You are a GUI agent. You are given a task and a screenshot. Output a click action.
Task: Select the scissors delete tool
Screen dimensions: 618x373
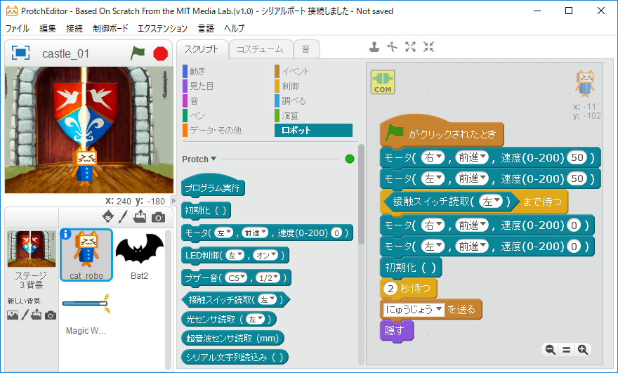[392, 47]
